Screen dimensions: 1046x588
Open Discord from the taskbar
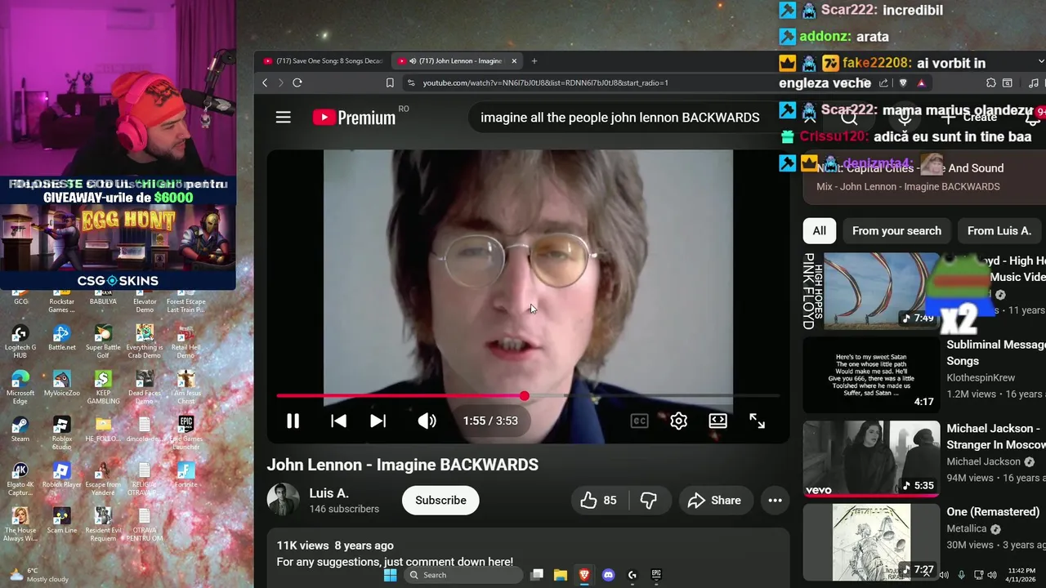click(608, 575)
